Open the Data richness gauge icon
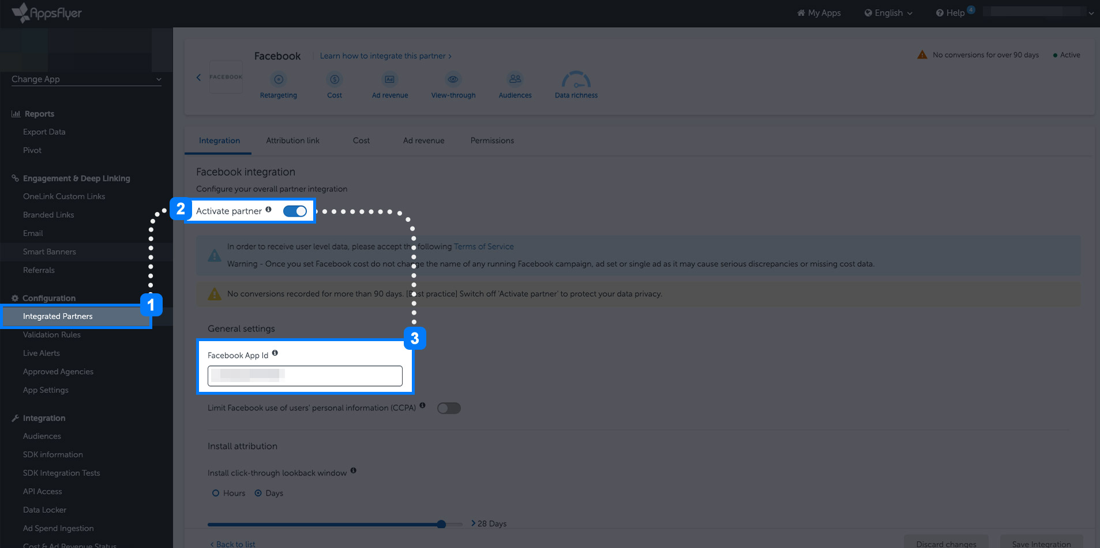 (576, 80)
